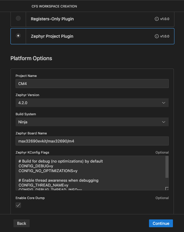Focus the Project Name field containing CM4
This screenshot has height=232, width=184.
(92, 84)
